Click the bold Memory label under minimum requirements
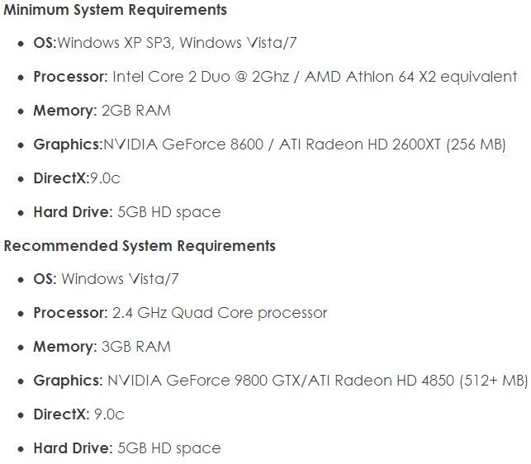This screenshot has height=464, width=531. (x=64, y=111)
